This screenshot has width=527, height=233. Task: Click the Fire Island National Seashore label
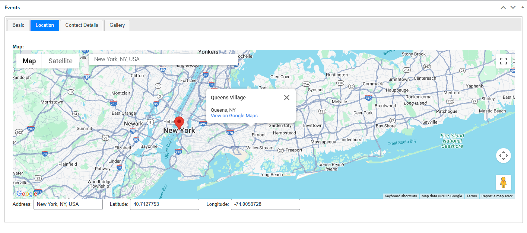[x=453, y=141]
